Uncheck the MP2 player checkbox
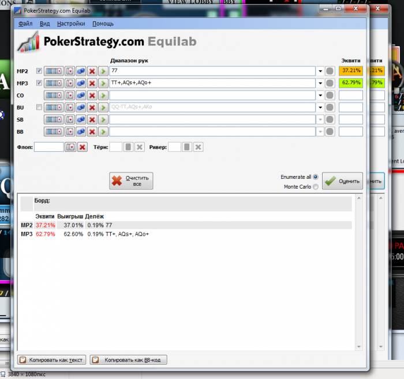Screen dimensions: 404x379 tap(39, 70)
